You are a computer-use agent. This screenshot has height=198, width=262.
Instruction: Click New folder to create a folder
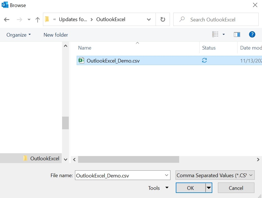click(55, 35)
